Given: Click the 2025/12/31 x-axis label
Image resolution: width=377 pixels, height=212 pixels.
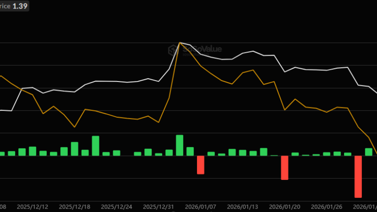Looking at the screenshot, I should (158, 206).
